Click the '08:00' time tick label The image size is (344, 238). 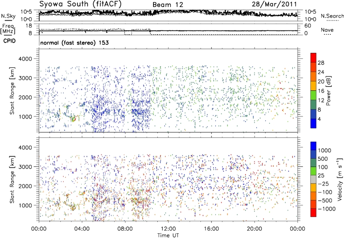(125, 229)
